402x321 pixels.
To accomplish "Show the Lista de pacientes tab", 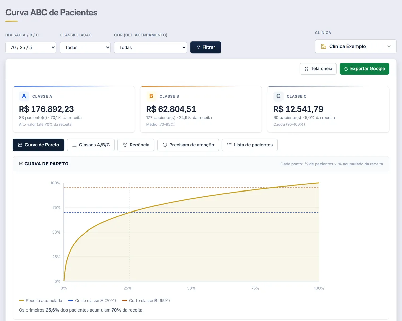I will pos(250,145).
